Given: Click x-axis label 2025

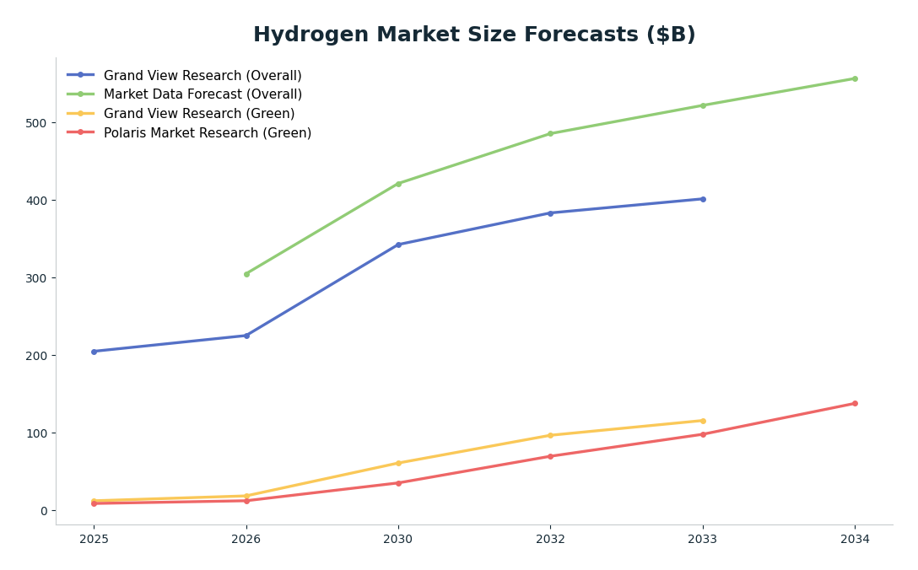Looking at the screenshot, I should [x=94, y=539].
